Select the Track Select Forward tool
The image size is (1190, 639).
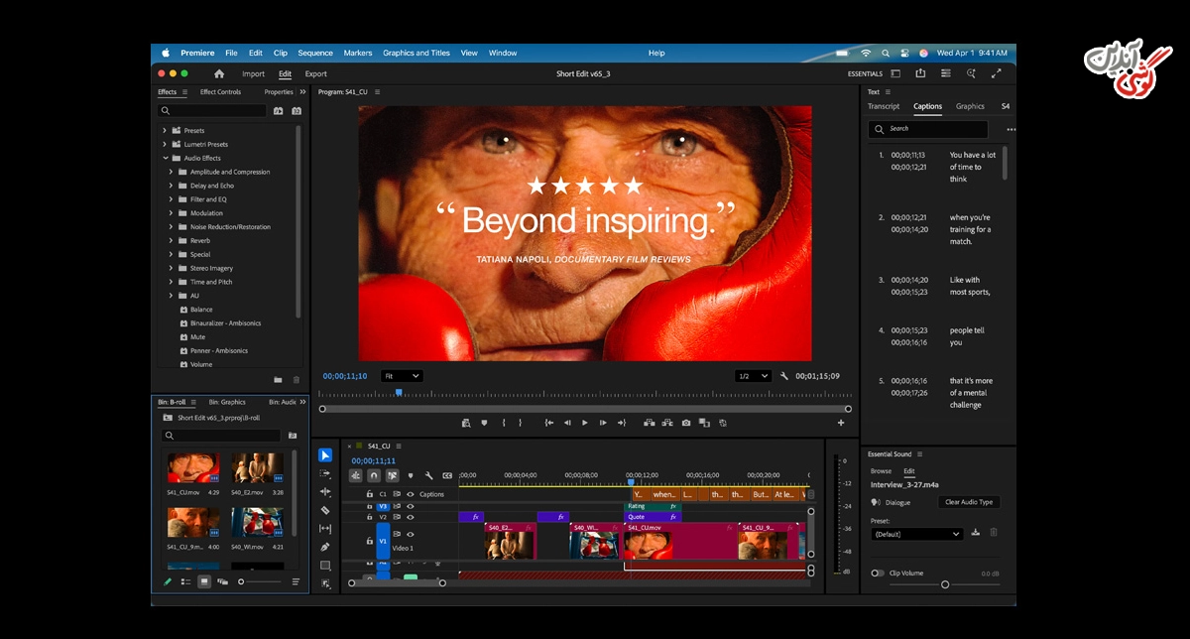325,474
